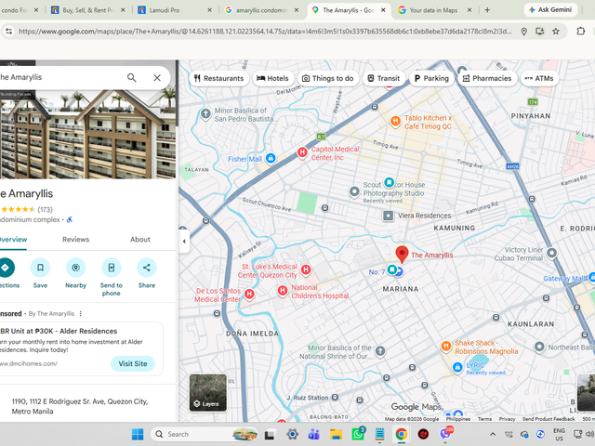595x446 pixels.
Task: Open Windows Start menu
Action: point(138,434)
